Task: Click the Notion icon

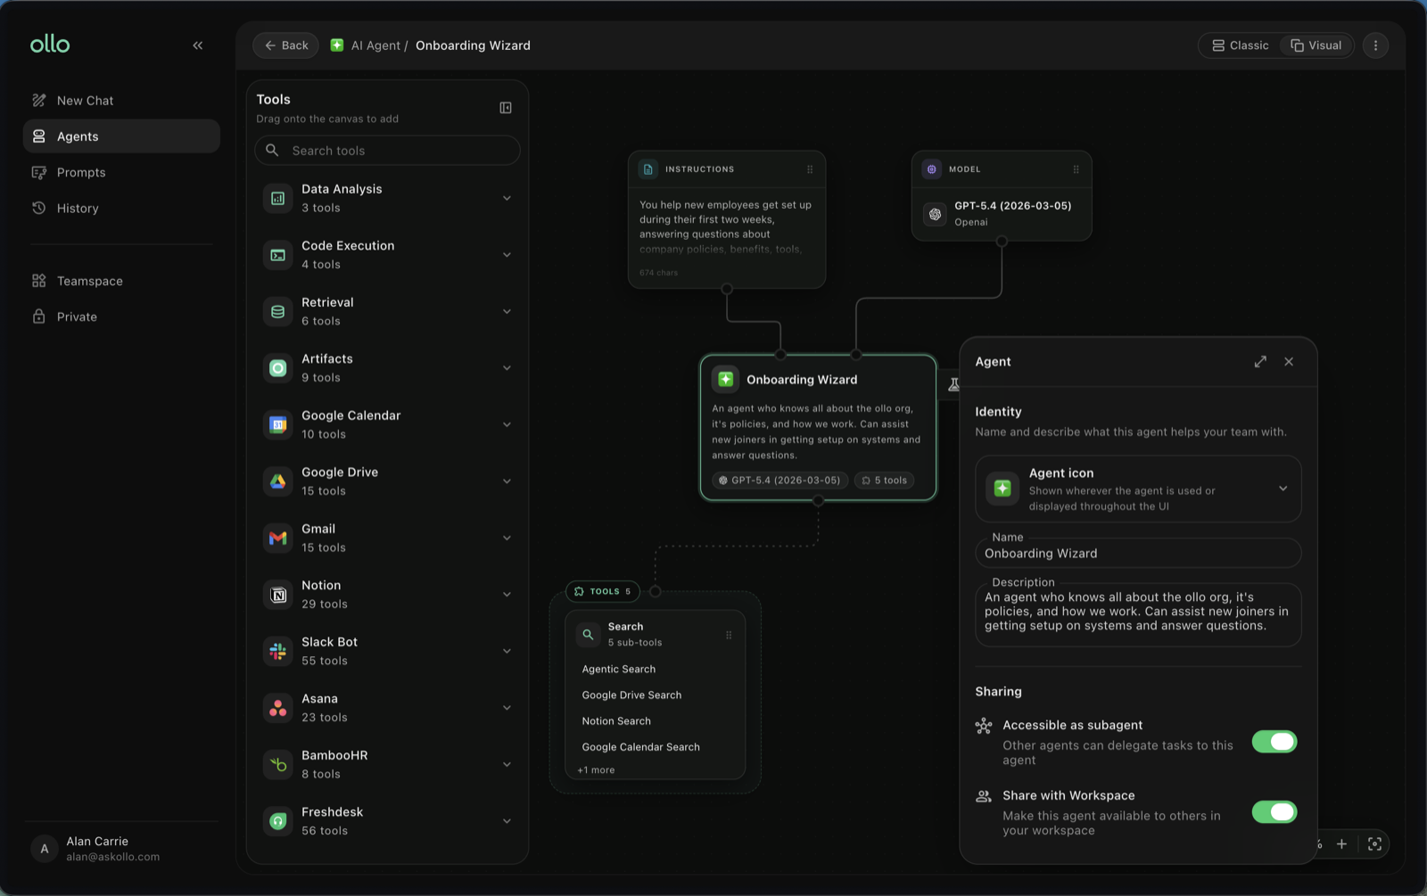Action: [278, 595]
